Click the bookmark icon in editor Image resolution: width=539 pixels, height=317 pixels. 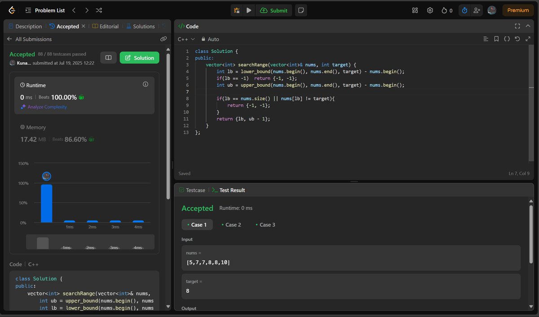pyautogui.click(x=496, y=39)
